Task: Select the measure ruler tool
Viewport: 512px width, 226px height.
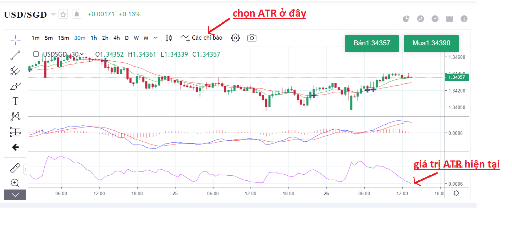Action: (x=15, y=168)
